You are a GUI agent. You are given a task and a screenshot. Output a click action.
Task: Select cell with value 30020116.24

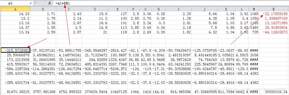(x=274, y=91)
